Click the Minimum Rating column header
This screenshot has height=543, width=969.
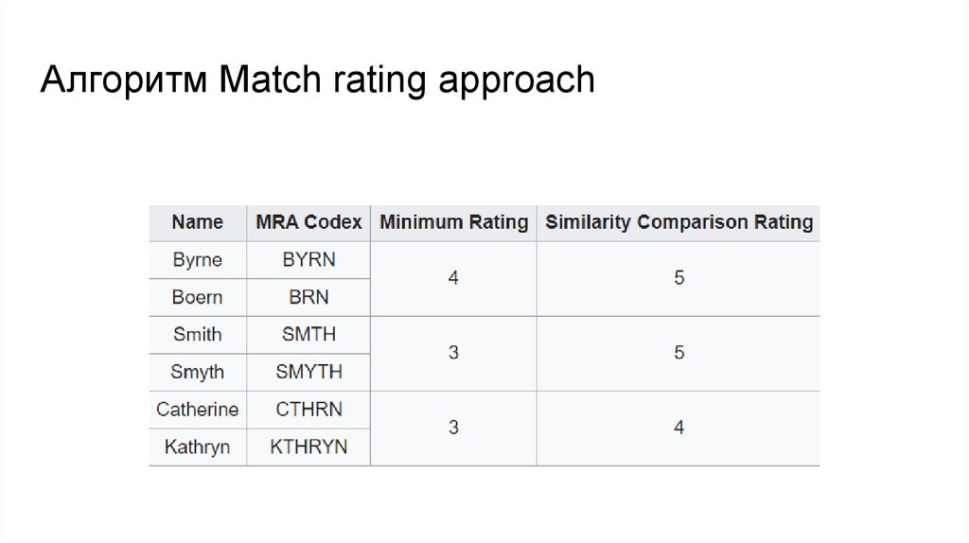[453, 222]
